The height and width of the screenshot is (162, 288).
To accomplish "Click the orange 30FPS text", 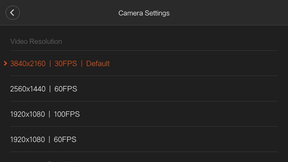I will tap(66, 64).
